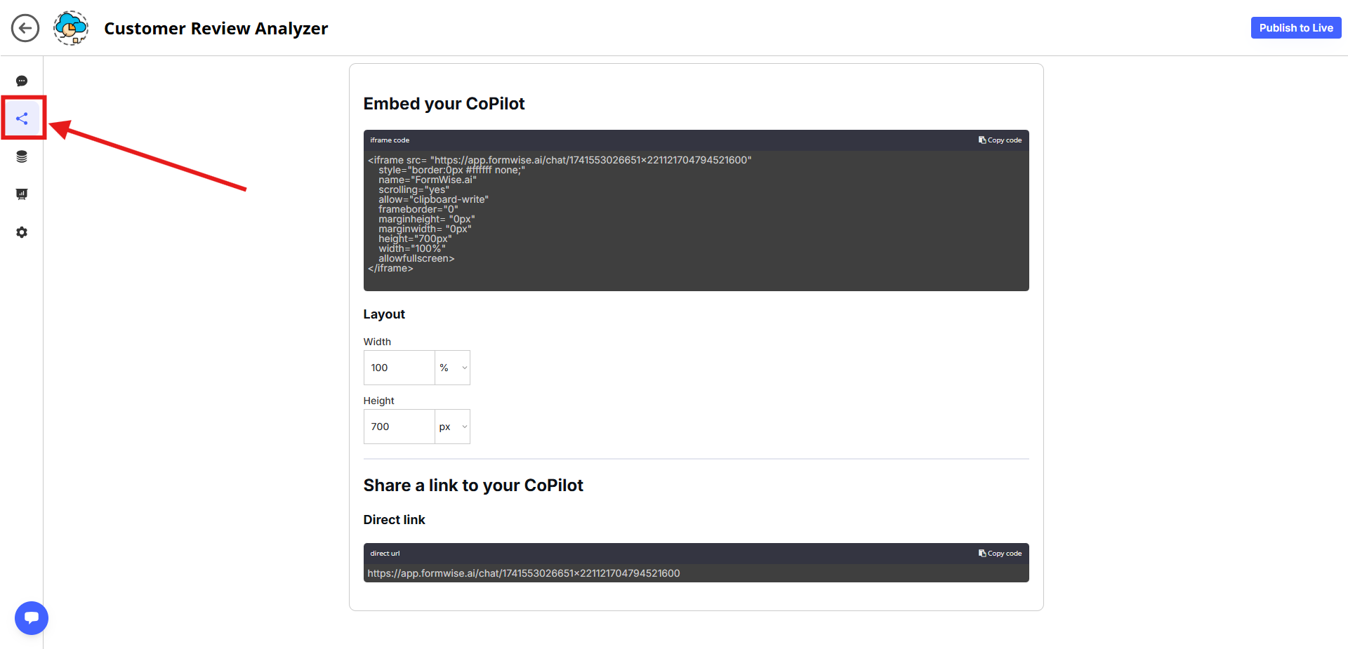The height and width of the screenshot is (649, 1348).
Task: Expand the Height unit px dropdown
Action: tap(453, 427)
